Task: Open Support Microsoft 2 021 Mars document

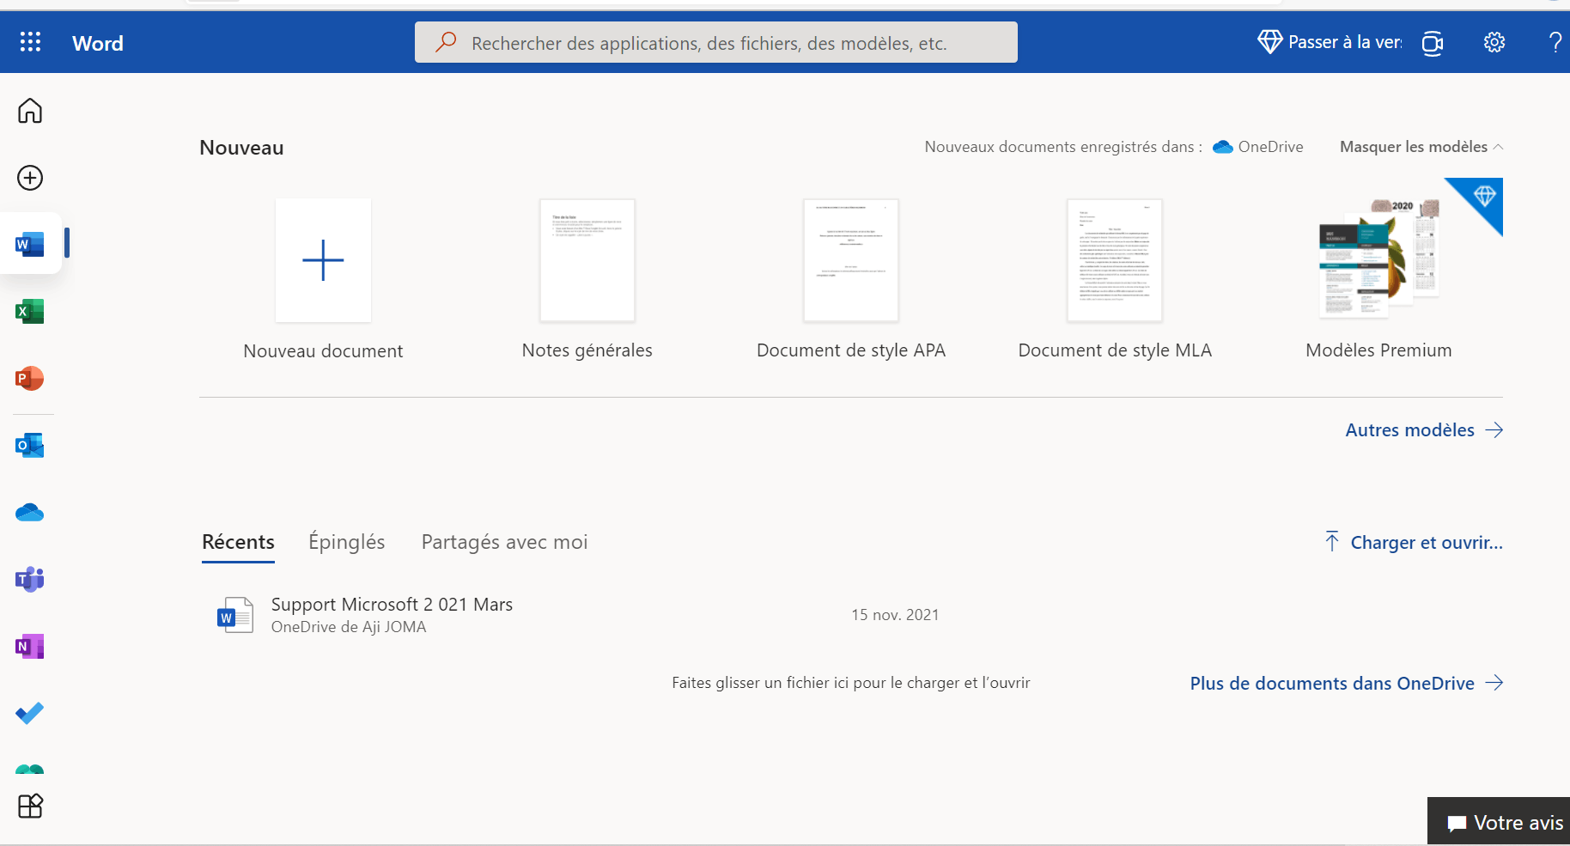Action: pyautogui.click(x=392, y=605)
